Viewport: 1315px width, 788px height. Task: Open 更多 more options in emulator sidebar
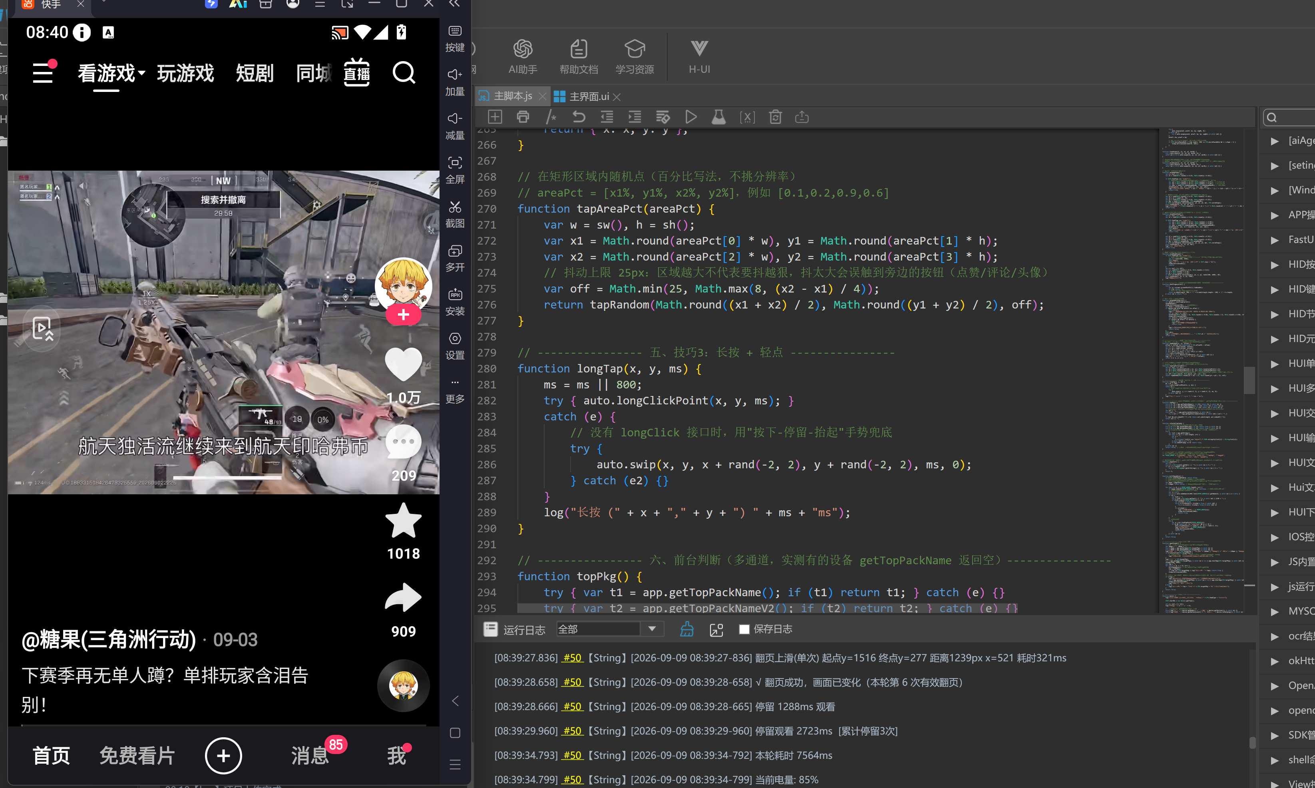tap(455, 391)
